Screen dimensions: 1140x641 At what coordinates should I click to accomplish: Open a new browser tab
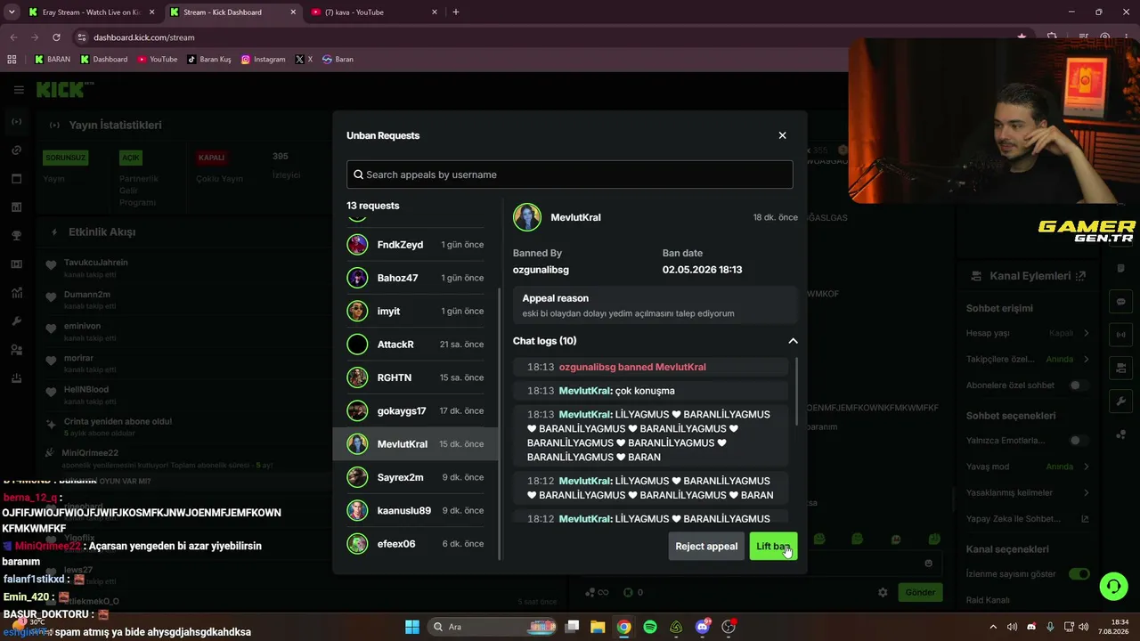pos(456,12)
